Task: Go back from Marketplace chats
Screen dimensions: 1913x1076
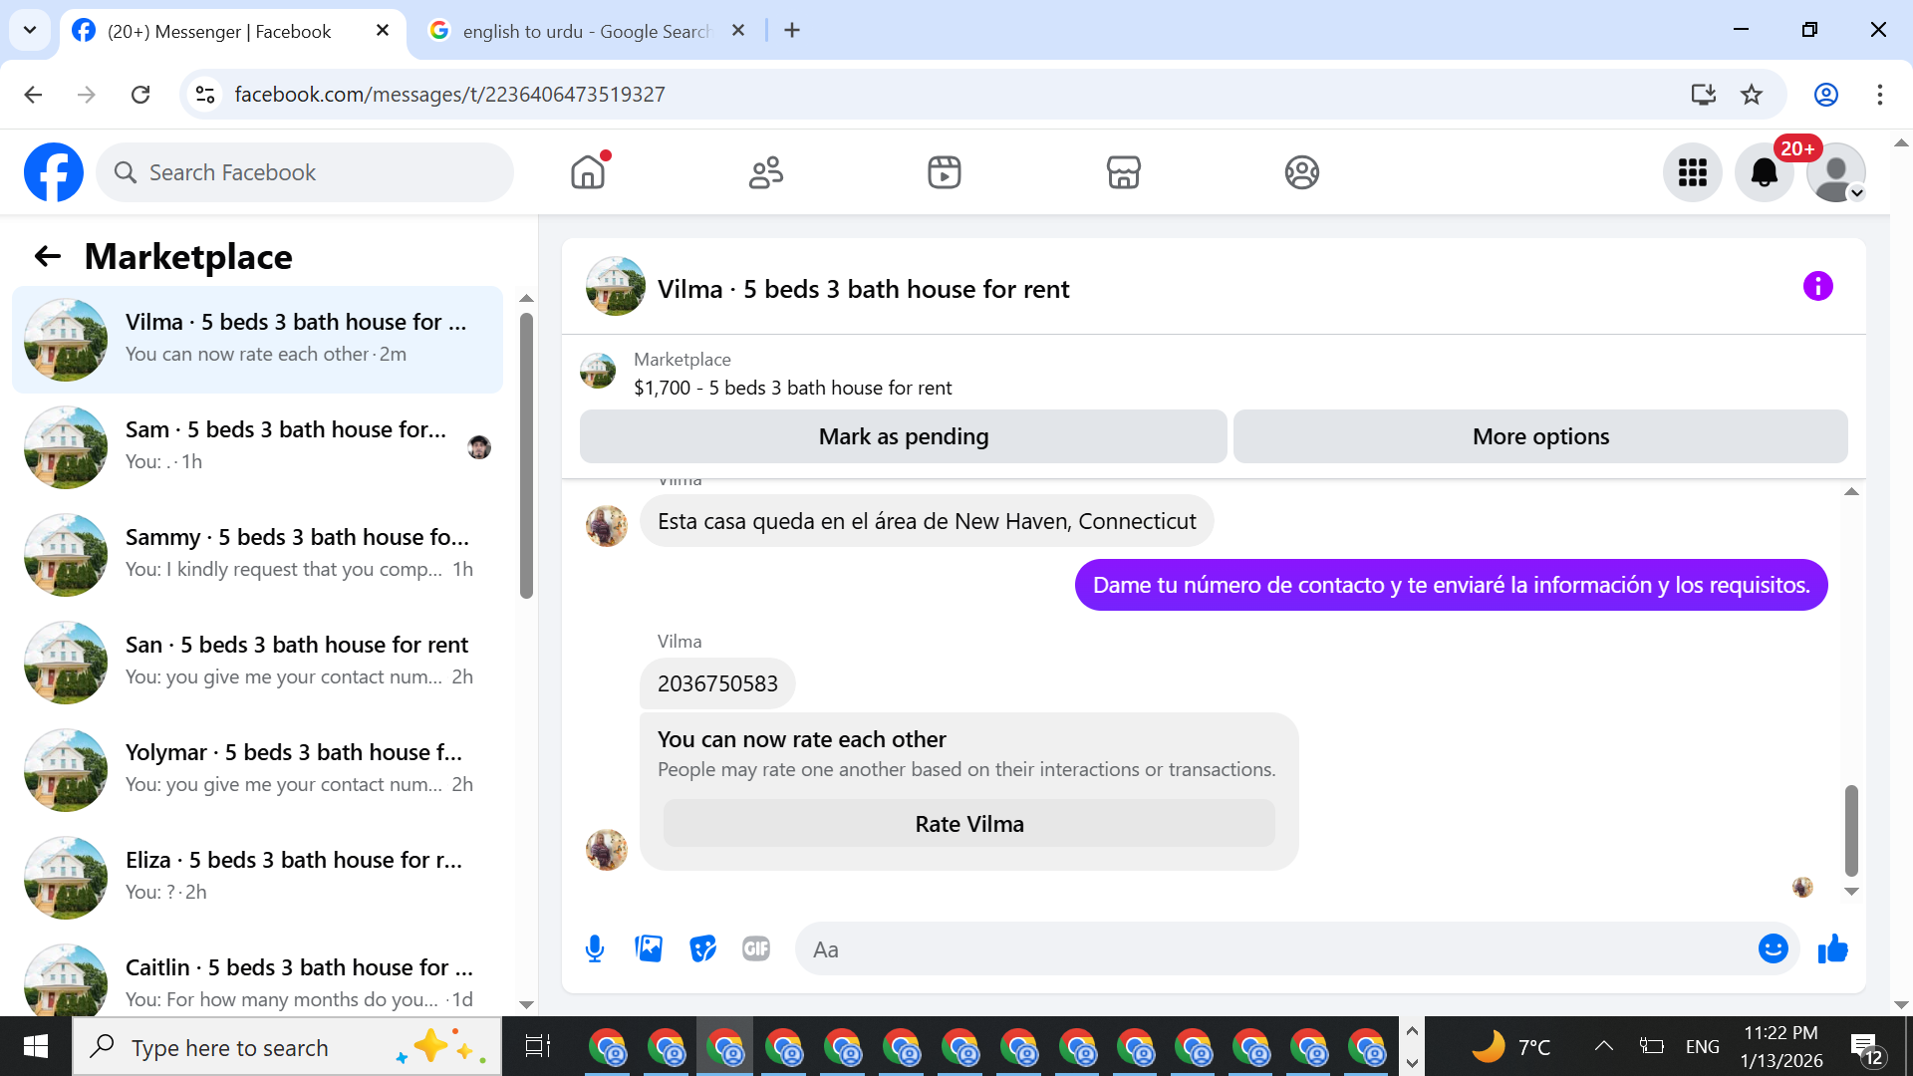Action: coord(48,257)
